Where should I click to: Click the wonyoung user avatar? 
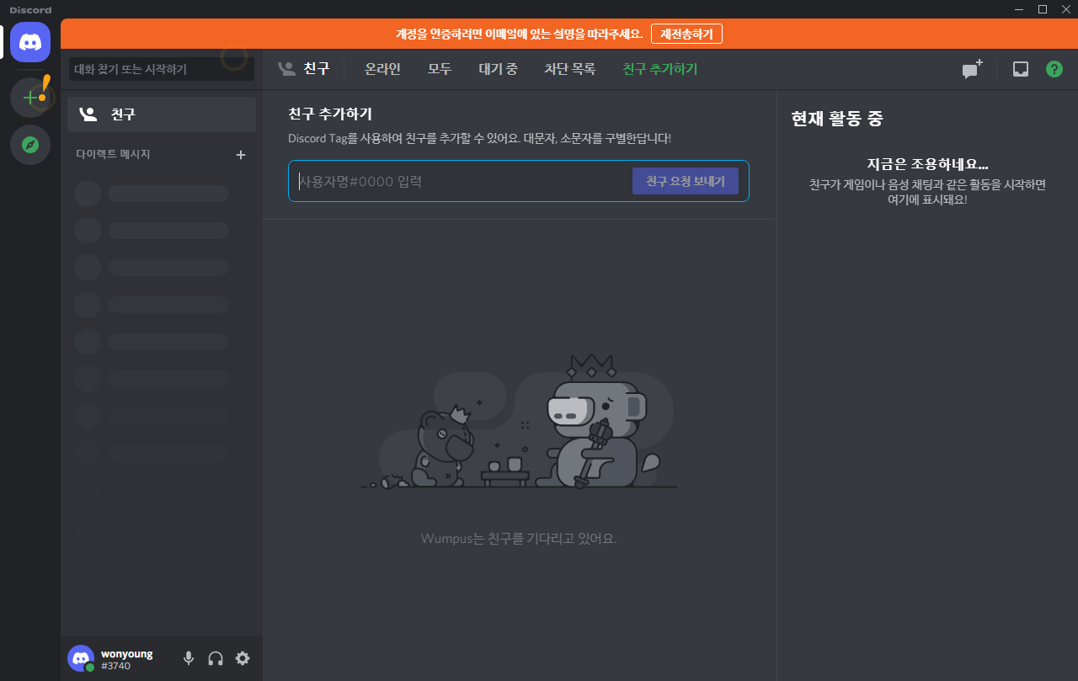(81, 658)
